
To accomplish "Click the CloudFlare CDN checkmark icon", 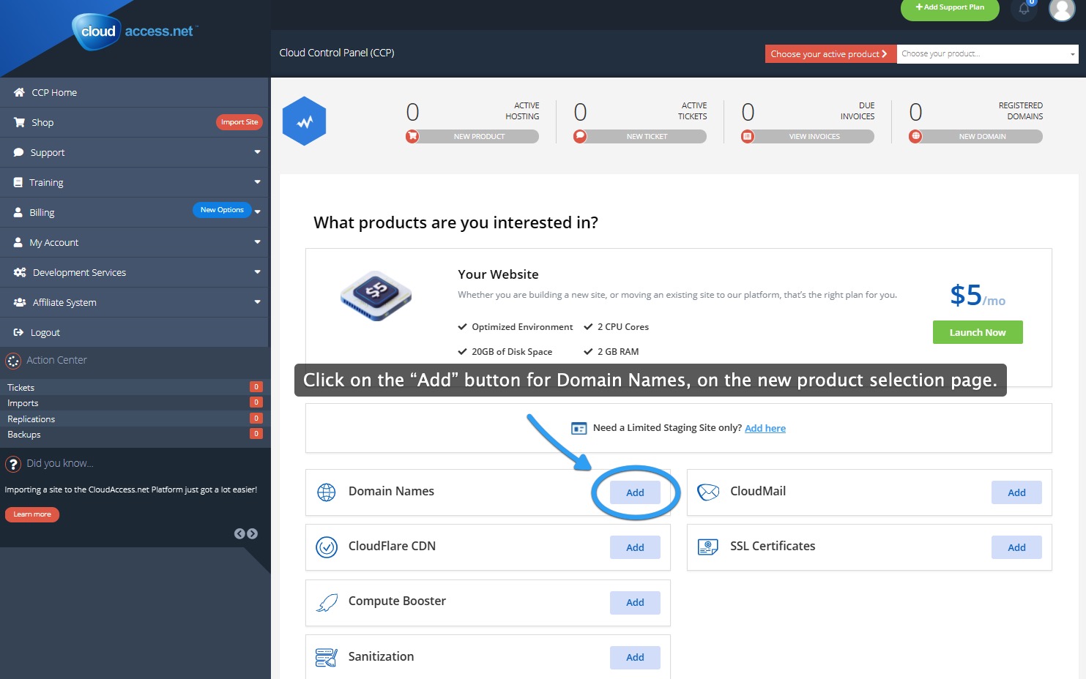I will click(x=327, y=547).
